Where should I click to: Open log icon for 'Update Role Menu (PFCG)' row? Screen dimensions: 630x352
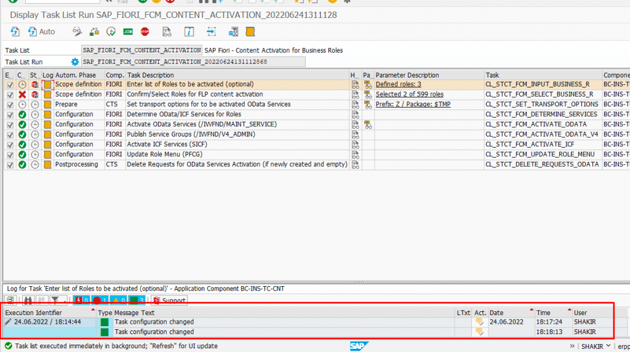pos(47,154)
